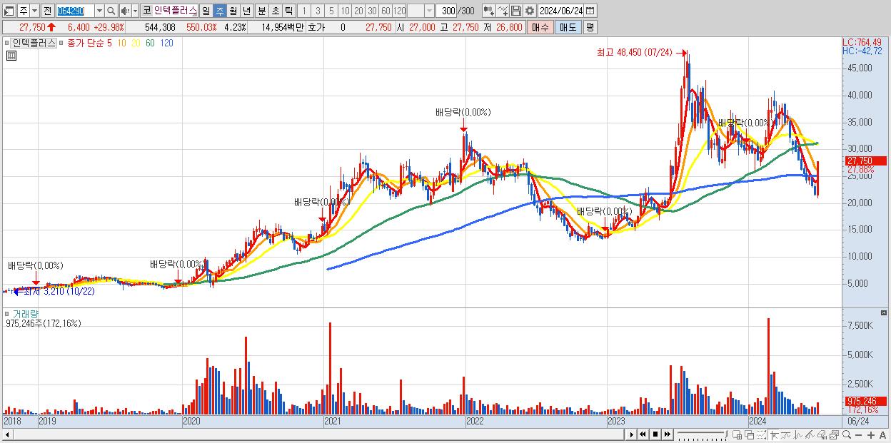Click the horizontal scrollbar right arrow

pyautogui.click(x=630, y=434)
